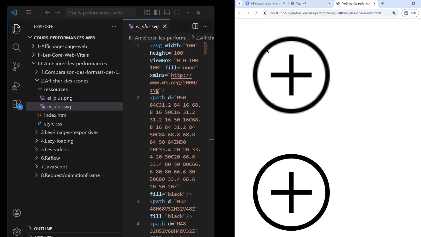Expand the 3.Les-images-responsives folder
The image size is (421, 237).
tap(69, 132)
